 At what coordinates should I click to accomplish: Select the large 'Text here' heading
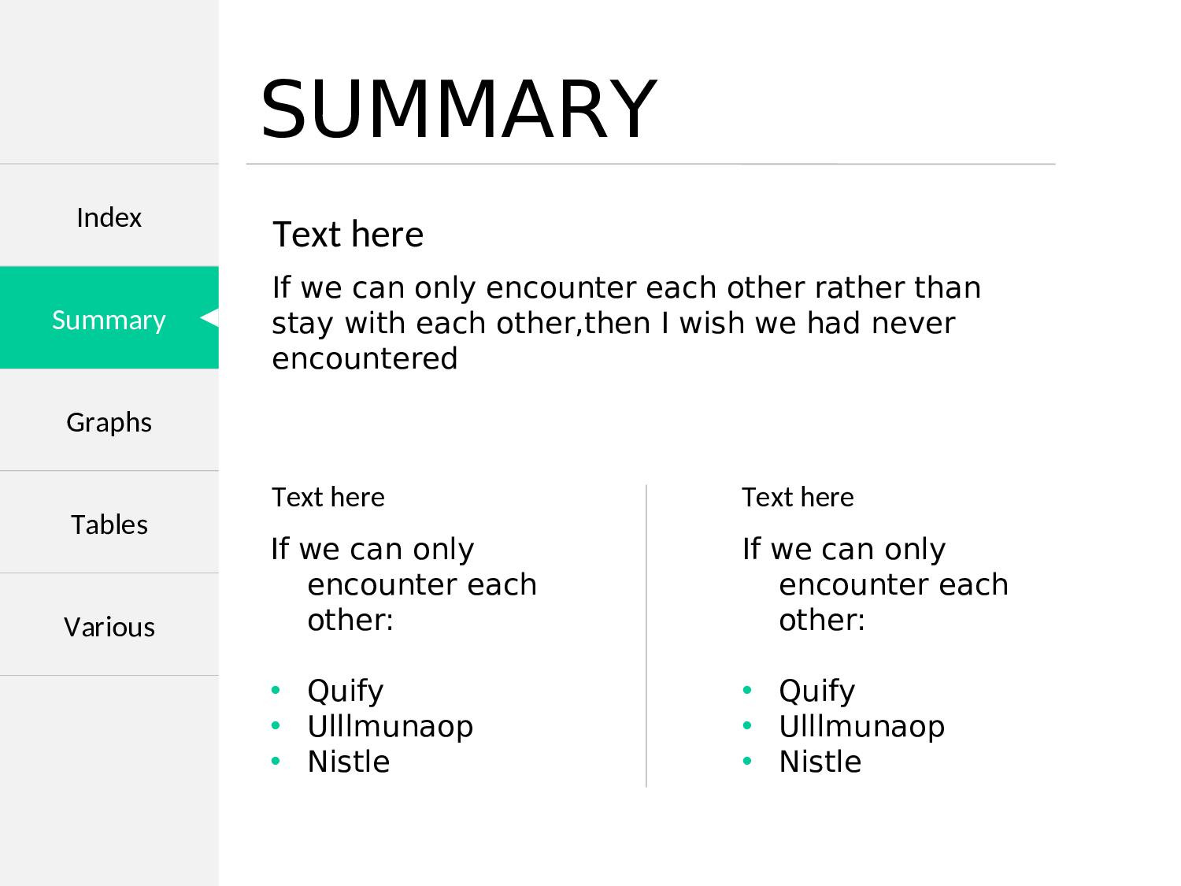pyautogui.click(x=348, y=235)
